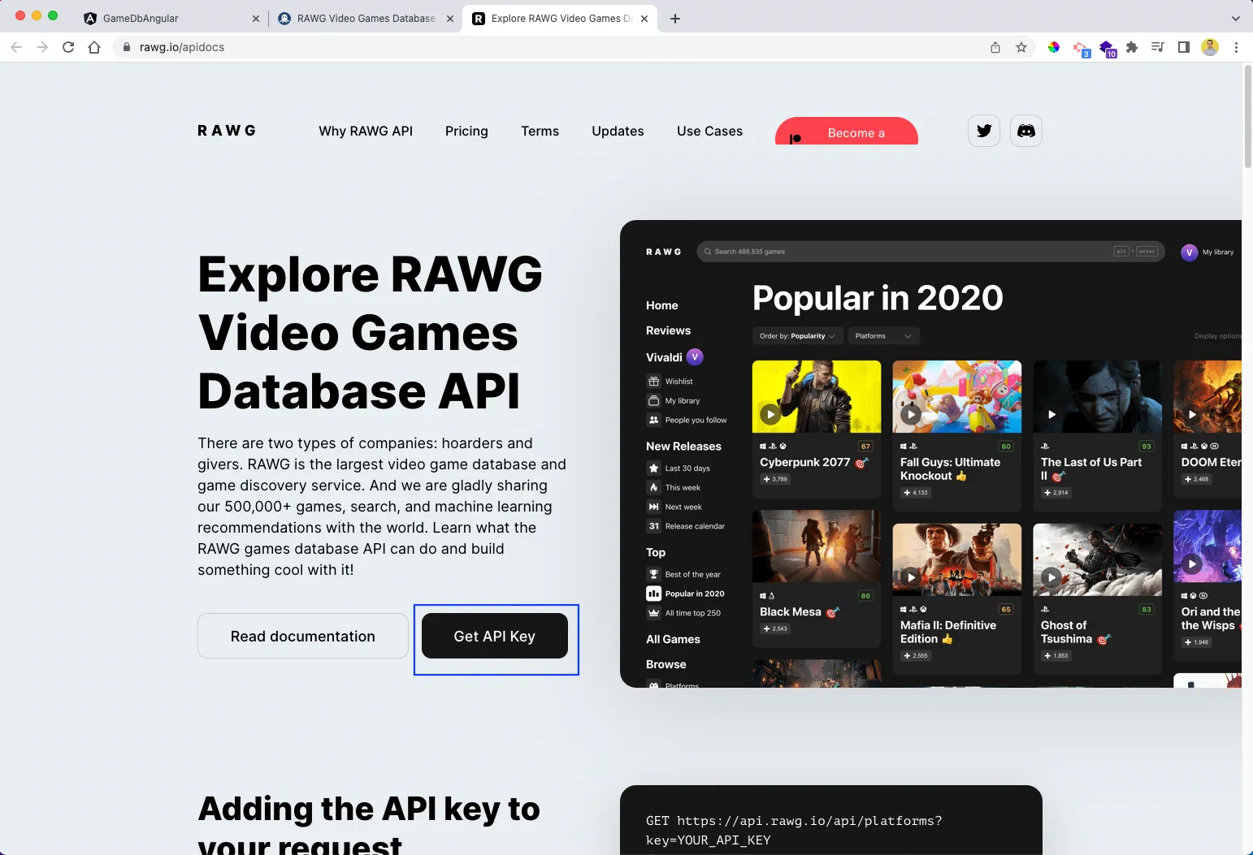Screen dimensions: 1253x855
Task: Open the Chrome three-dot menu
Action: (x=1236, y=47)
